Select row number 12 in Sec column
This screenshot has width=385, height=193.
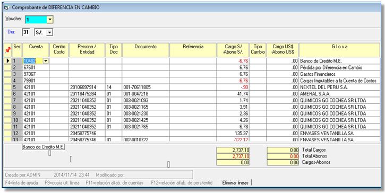tap(17, 134)
